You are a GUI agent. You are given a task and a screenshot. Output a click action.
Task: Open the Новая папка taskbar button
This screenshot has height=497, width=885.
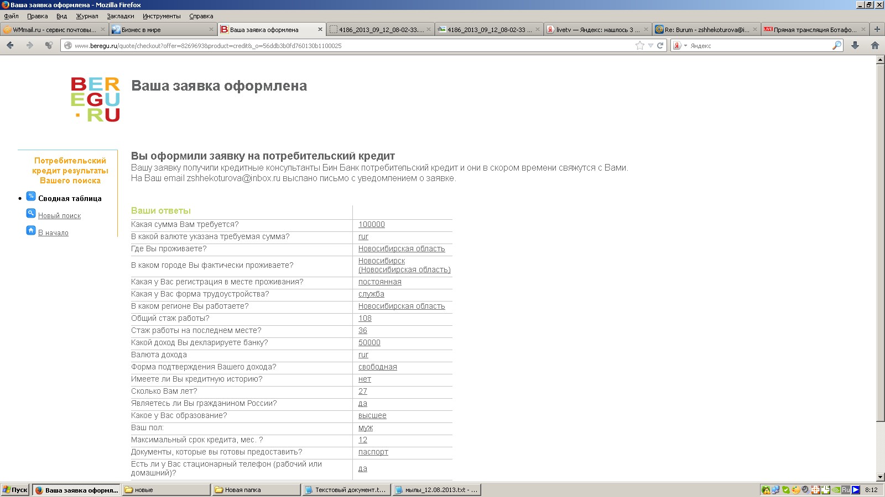coord(256,490)
